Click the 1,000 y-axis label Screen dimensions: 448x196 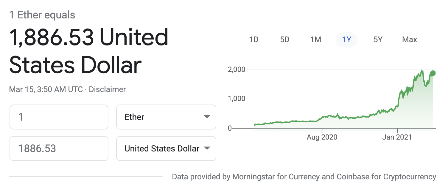pos(236,99)
